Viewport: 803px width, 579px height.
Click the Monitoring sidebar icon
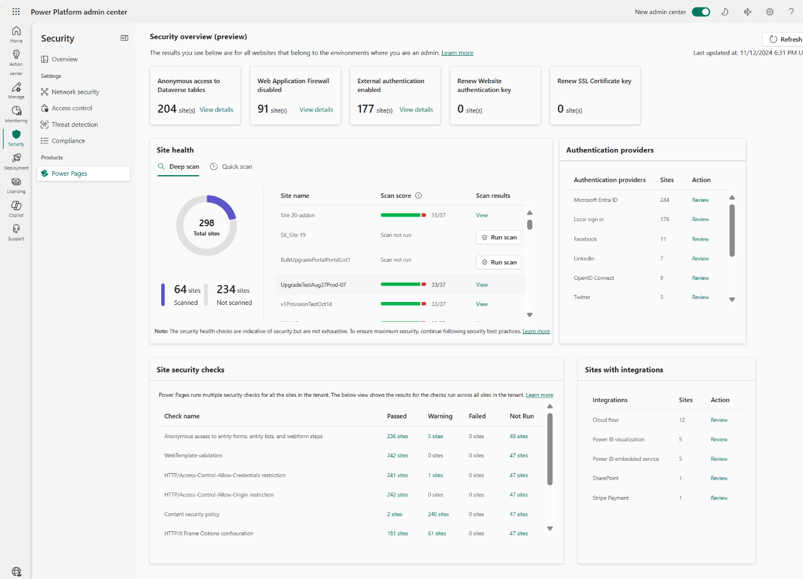tap(16, 114)
